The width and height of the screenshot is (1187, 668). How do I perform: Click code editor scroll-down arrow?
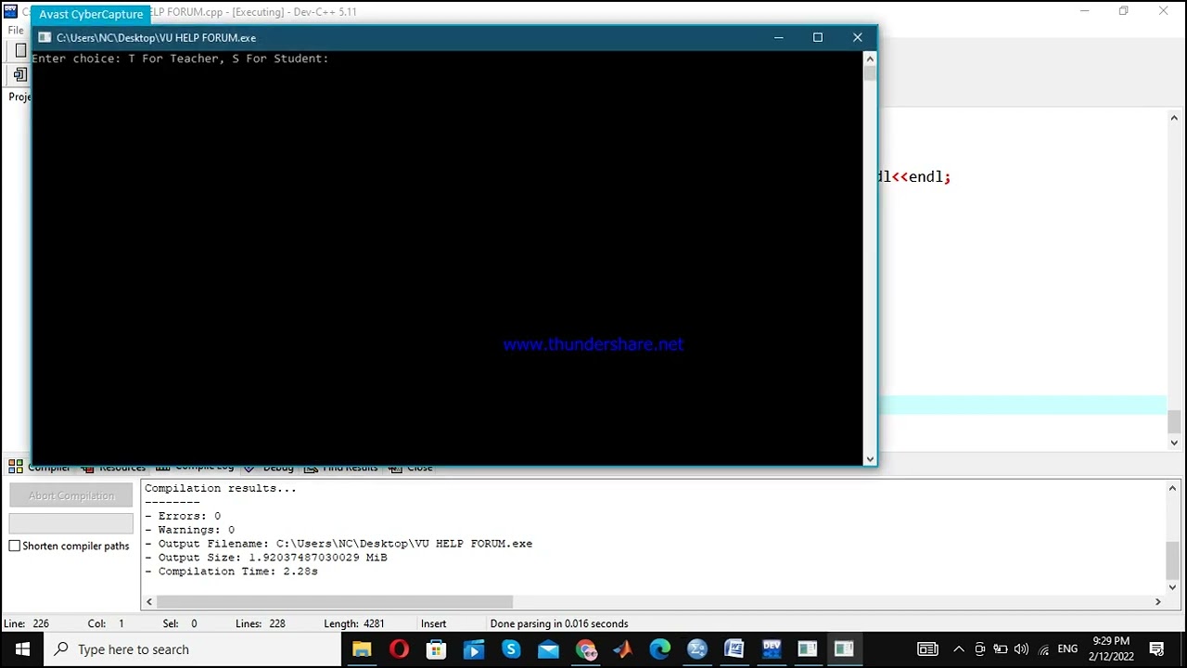[1173, 443]
